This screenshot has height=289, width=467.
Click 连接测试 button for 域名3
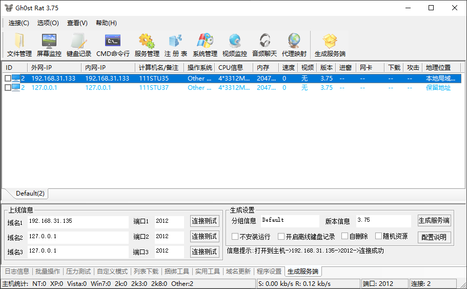[x=205, y=252]
